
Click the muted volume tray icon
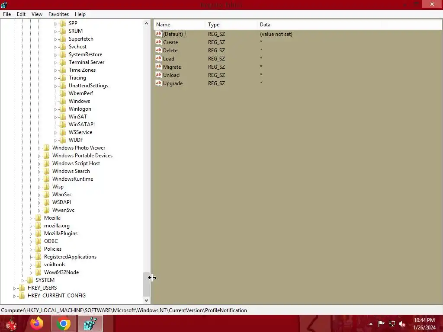coord(402,323)
